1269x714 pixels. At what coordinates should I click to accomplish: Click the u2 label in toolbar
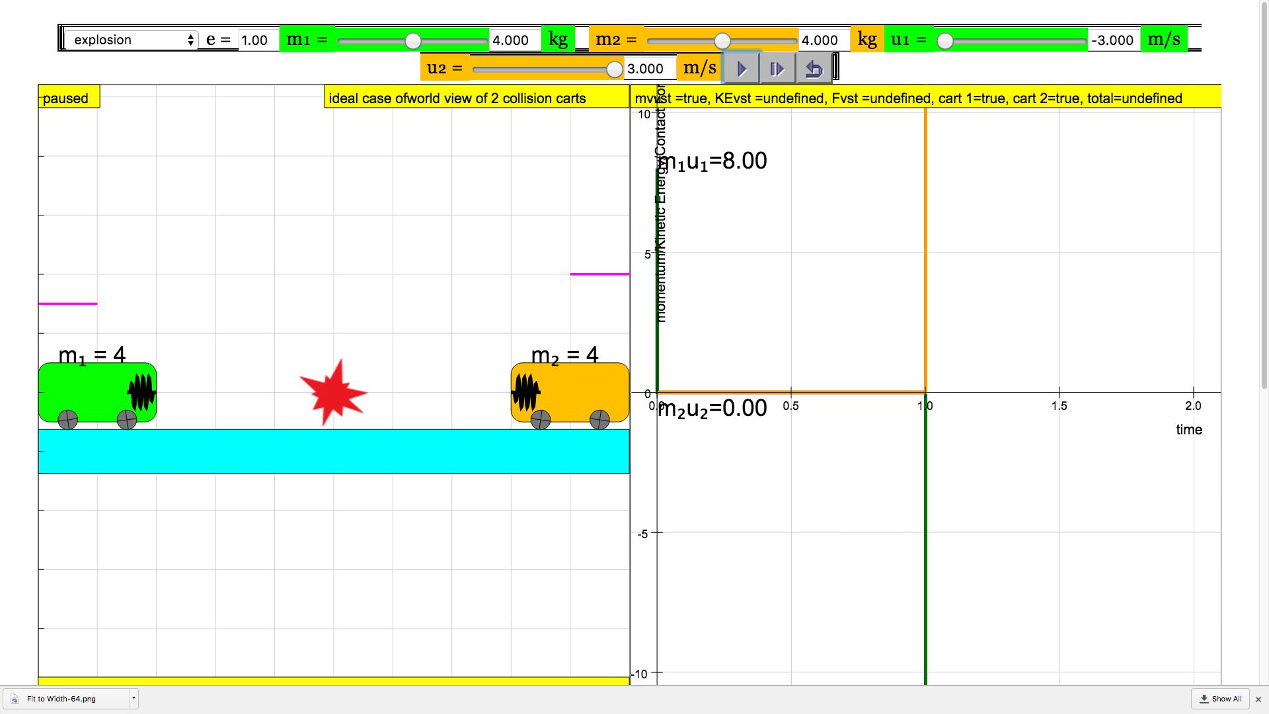445,68
